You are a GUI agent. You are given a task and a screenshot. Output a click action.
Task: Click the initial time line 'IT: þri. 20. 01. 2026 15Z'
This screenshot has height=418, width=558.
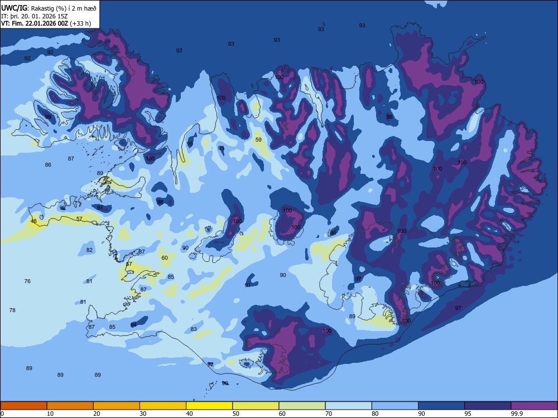[35, 16]
